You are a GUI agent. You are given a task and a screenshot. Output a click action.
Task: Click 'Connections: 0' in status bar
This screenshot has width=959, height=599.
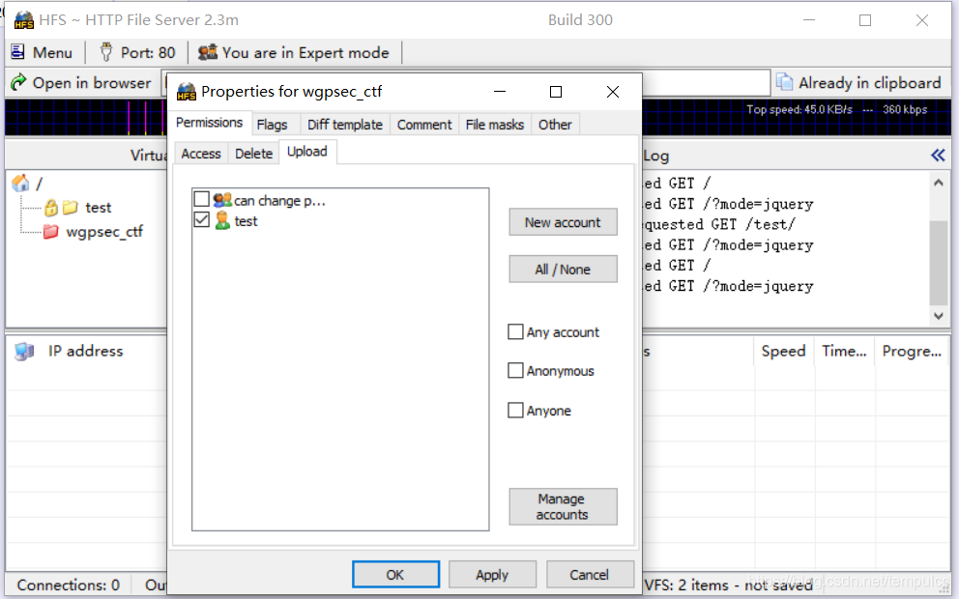pyautogui.click(x=69, y=585)
